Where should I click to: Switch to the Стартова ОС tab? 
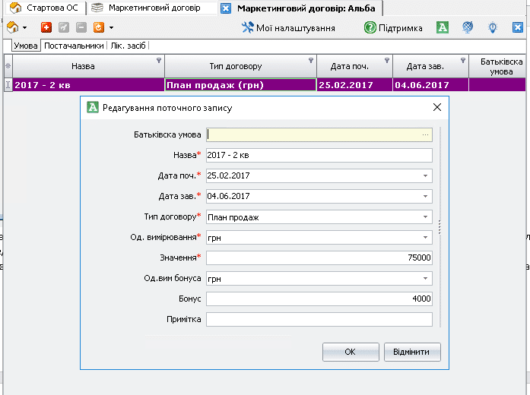[44, 8]
